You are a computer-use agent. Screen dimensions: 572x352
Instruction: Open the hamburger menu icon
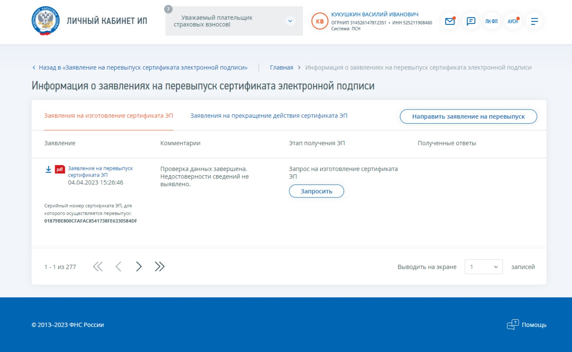pos(534,21)
